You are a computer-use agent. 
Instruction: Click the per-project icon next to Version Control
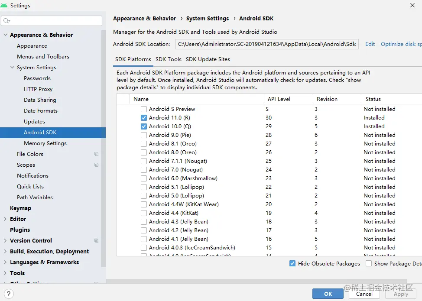(96, 240)
